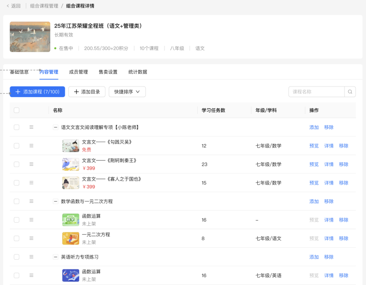Click 移除 for 《寡人之于国也》

(x=344, y=183)
